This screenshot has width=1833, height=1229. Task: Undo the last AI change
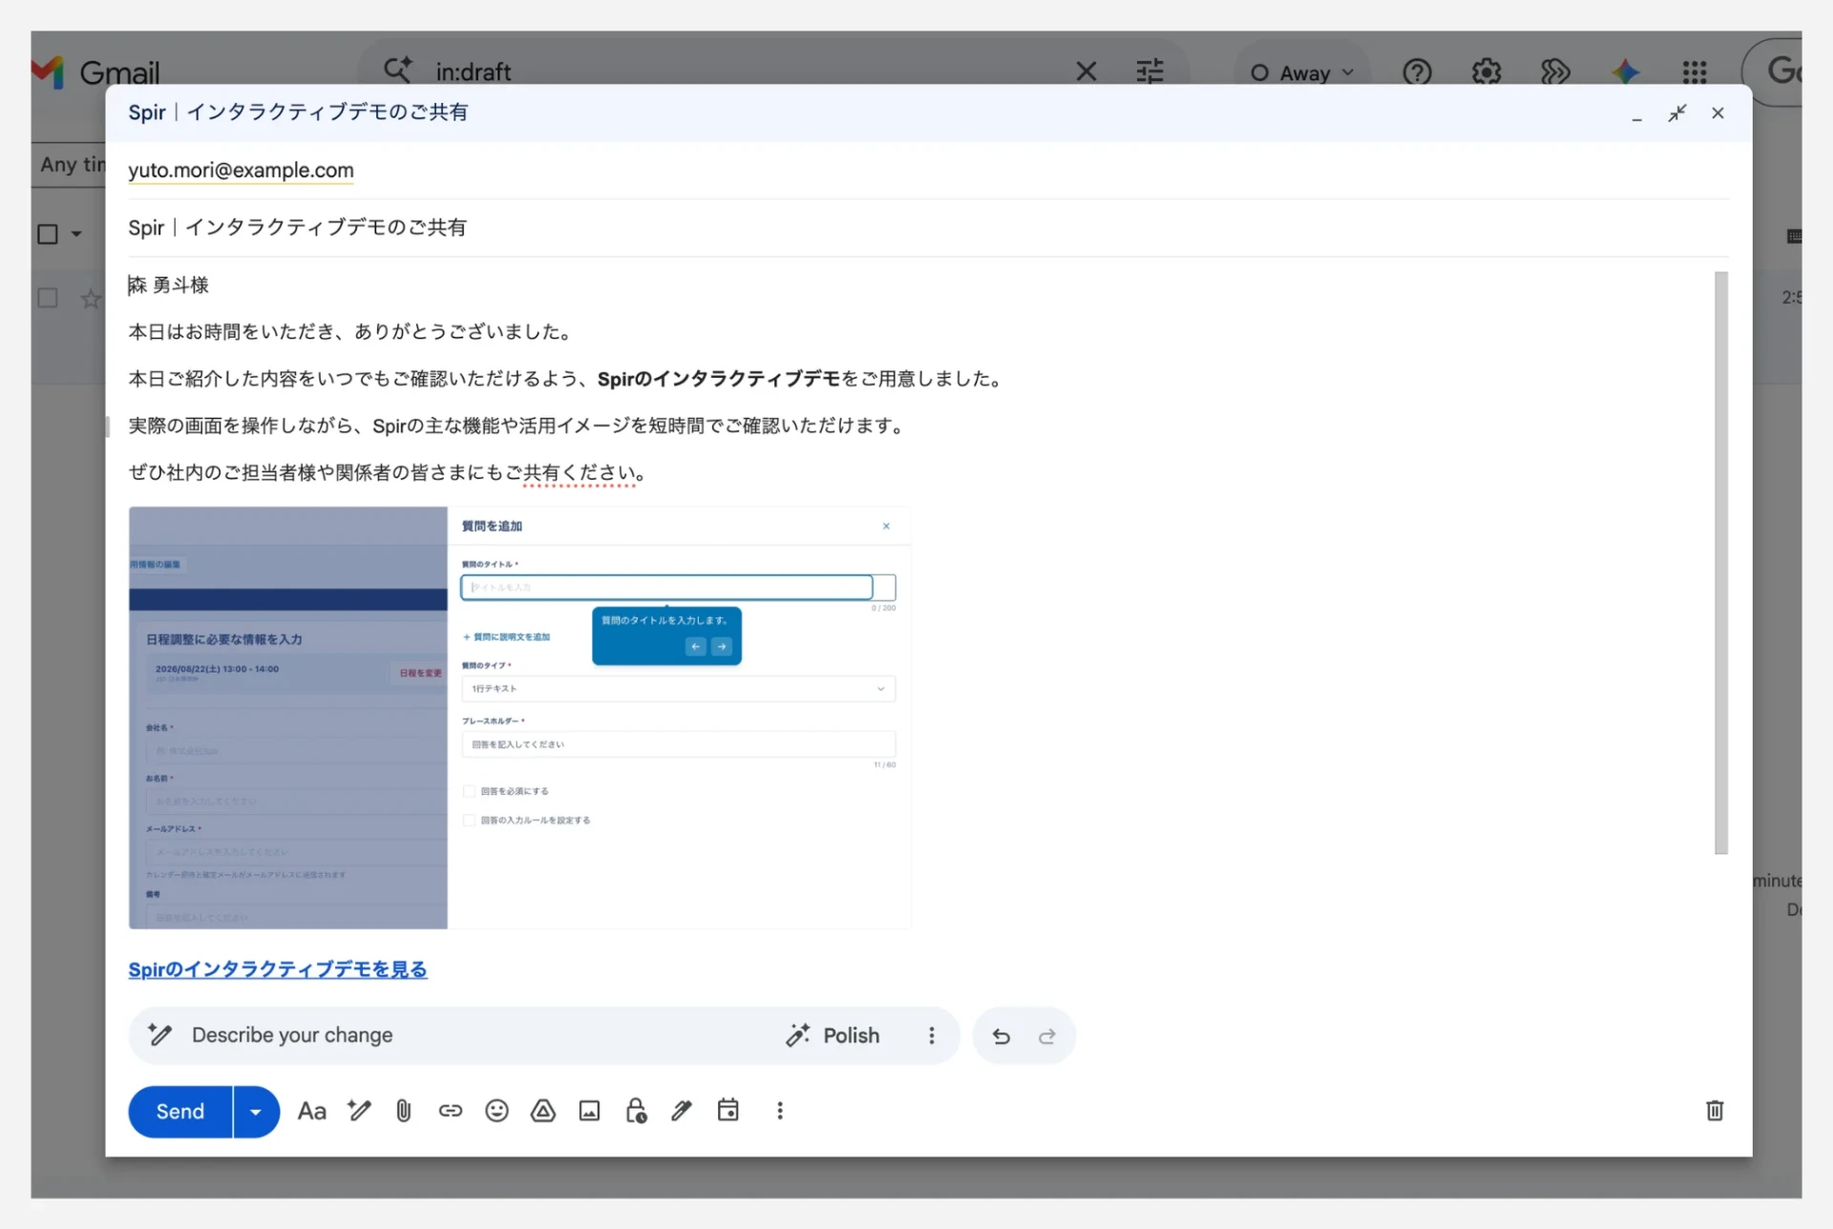point(1001,1036)
